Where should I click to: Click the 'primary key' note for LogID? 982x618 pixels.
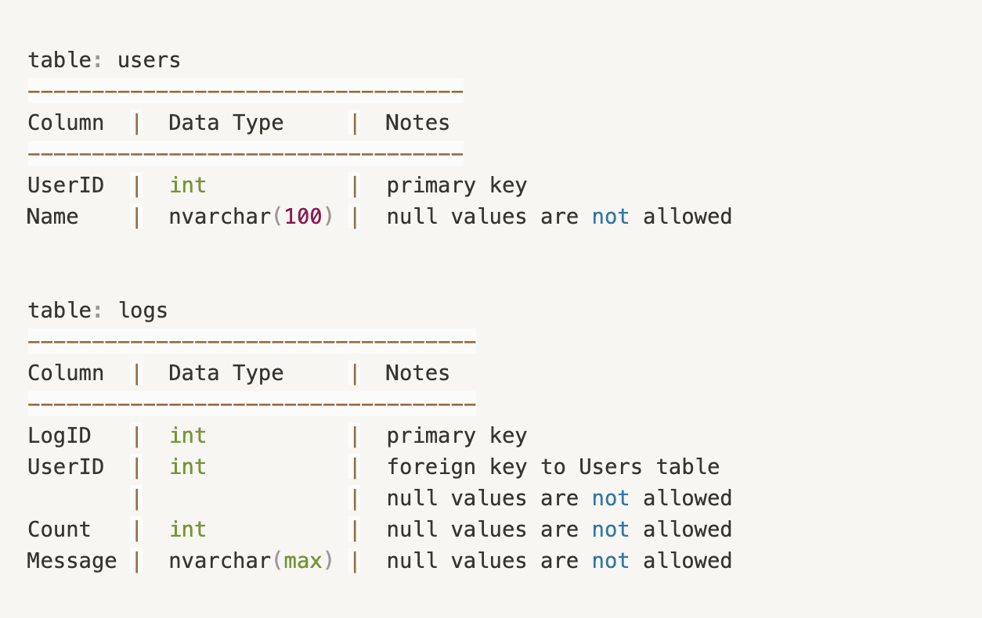coord(457,436)
